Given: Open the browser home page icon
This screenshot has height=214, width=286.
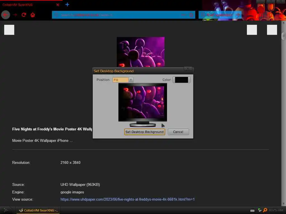Looking at the screenshot, I should coord(33,15).
